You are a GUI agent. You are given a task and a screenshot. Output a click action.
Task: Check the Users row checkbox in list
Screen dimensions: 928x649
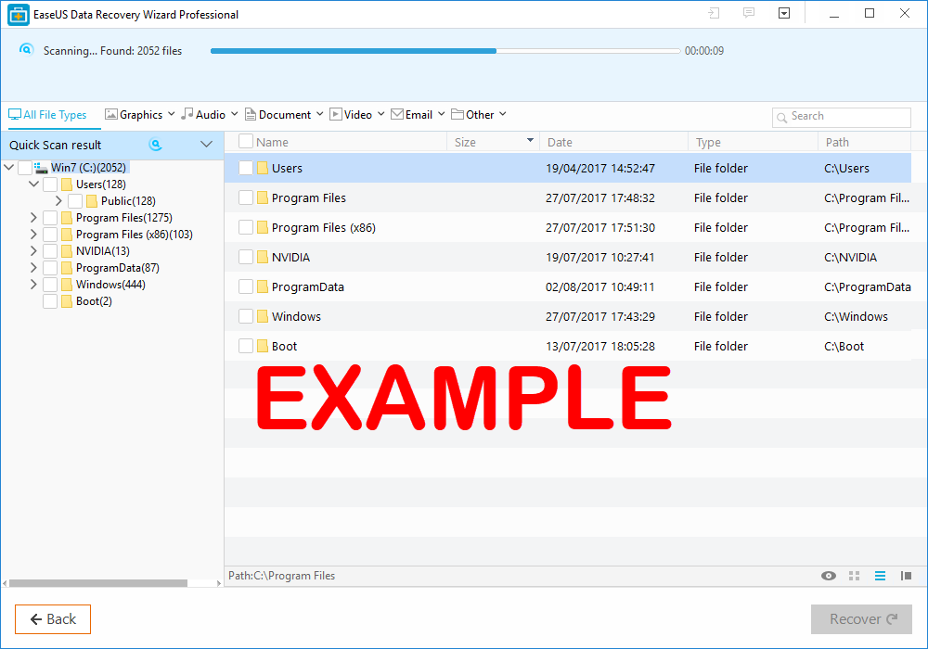[246, 168]
